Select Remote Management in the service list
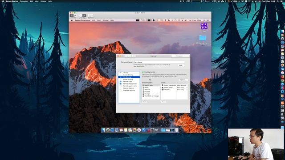The image size is (285, 160). click(x=130, y=84)
